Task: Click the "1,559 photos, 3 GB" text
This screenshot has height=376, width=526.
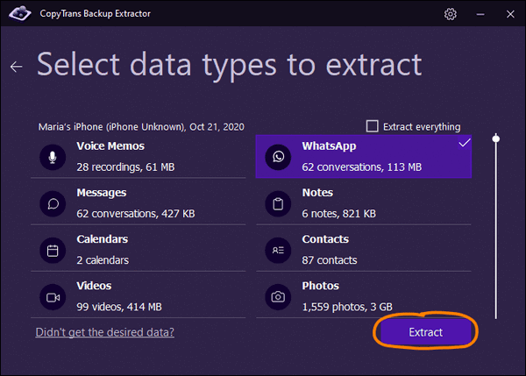Action: coord(347,307)
